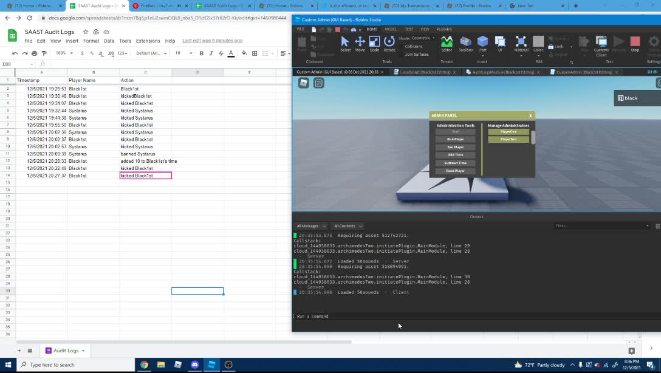This screenshot has height=373, width=661.
Task: Click the Kick Player button
Action: coord(456,139)
